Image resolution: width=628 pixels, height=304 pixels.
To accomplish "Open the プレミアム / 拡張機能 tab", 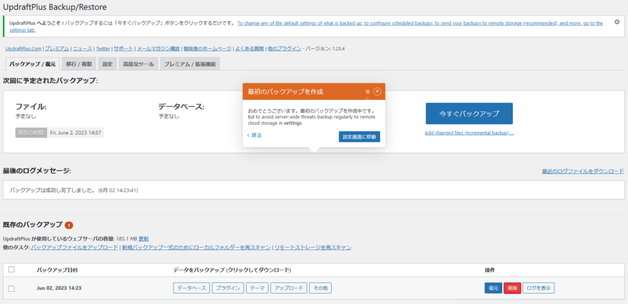I will 190,64.
